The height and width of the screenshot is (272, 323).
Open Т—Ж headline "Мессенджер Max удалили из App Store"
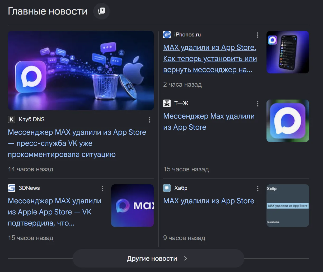point(209,122)
